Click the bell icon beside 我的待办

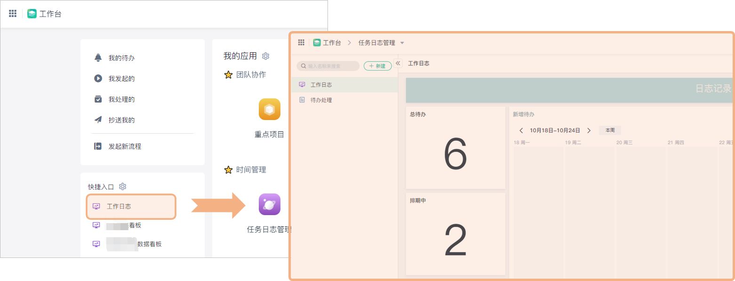tap(98, 57)
